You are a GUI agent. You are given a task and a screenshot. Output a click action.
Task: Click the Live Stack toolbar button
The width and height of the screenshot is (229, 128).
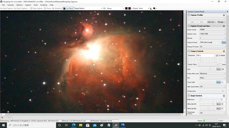click(x=68, y=9)
